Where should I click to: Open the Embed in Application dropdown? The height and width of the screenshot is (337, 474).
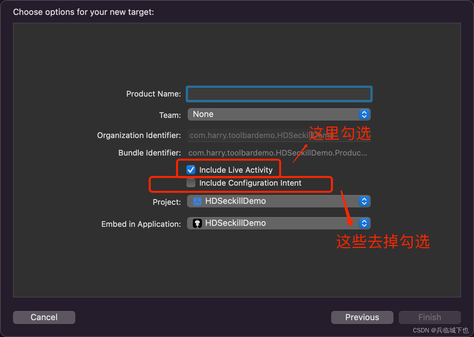tap(279, 223)
